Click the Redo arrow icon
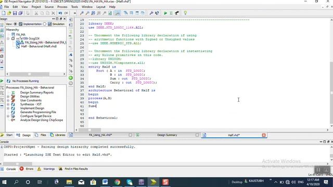The height and width of the screenshot is (187, 333). [66, 13]
